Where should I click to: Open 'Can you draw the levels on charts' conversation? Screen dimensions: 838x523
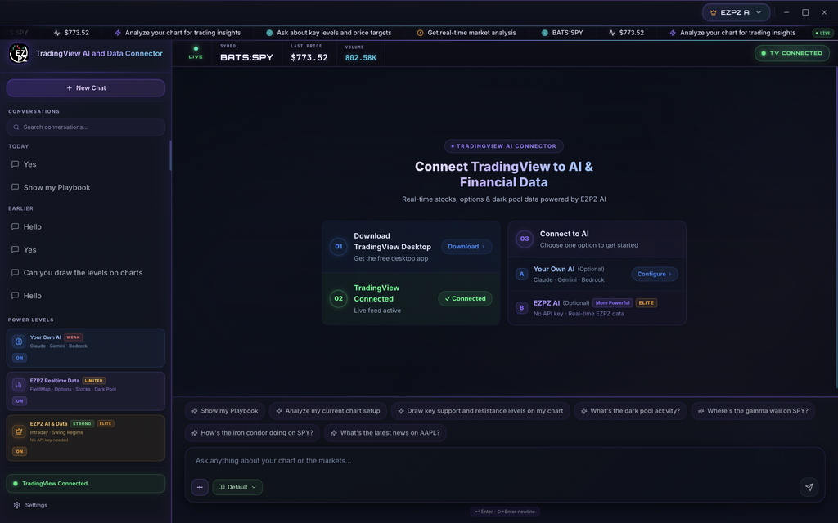(85, 273)
